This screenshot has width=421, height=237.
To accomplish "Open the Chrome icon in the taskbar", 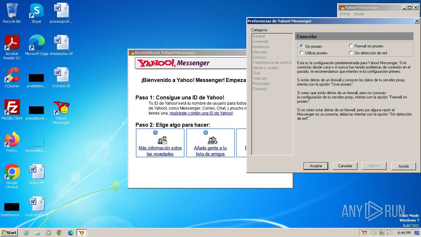I will [60, 233].
